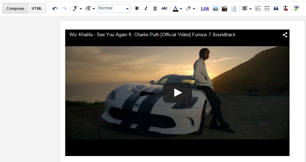This screenshot has width=306, height=162.
Task: Click the Check spelling icon
Action: tap(296, 8)
